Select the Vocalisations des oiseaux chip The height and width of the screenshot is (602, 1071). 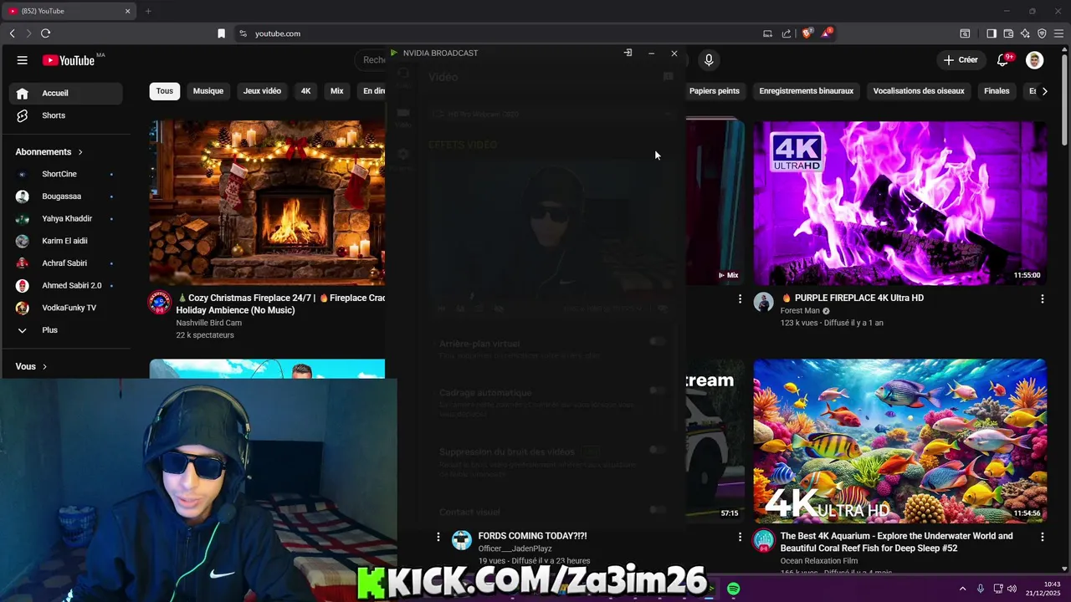pyautogui.click(x=919, y=91)
